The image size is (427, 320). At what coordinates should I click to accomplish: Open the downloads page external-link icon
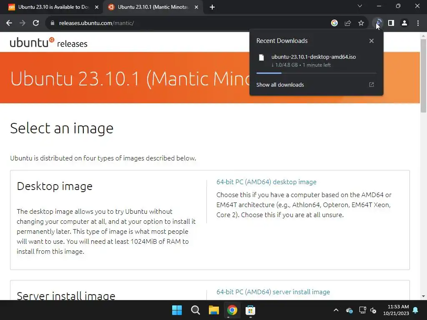tap(372, 85)
